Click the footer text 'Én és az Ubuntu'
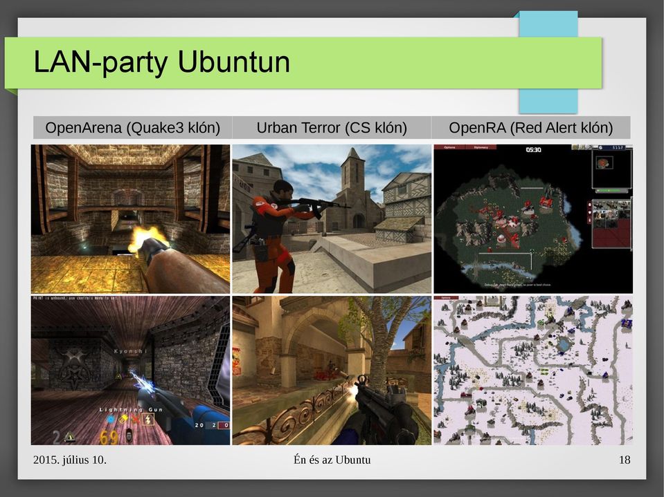Viewport: 664px width, 497px height. [332, 460]
